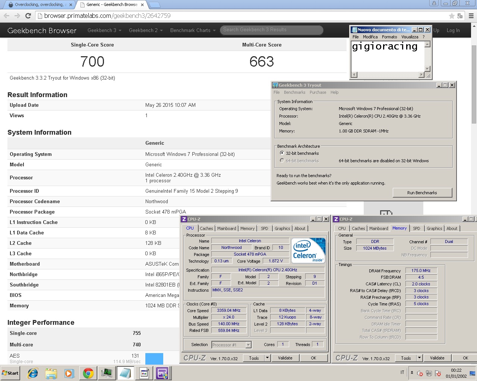The width and height of the screenshot is (477, 381).
Task: Click the Geekbench Browser logo link
Action: click(x=42, y=31)
